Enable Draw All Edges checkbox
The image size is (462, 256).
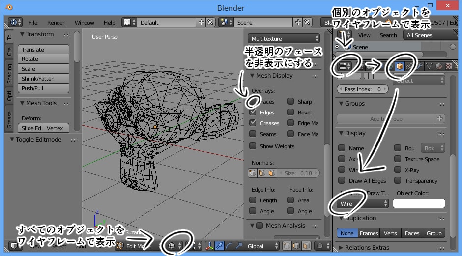342,180
